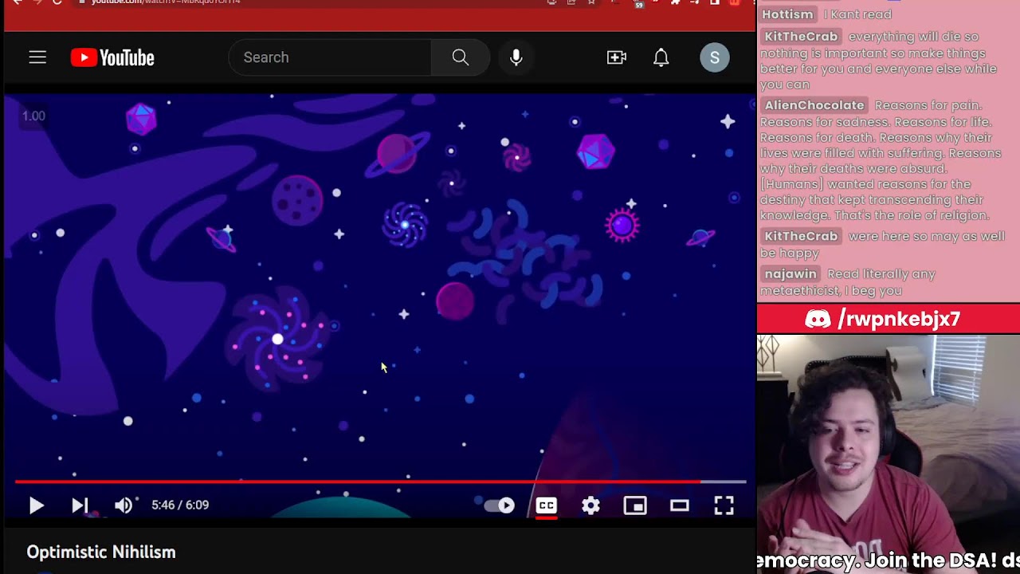Click the Optimistic Nihilism video title

pos(101,552)
